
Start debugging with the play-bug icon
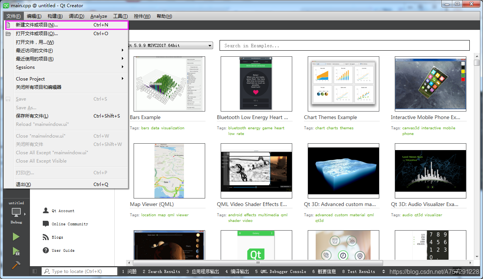[x=16, y=251]
